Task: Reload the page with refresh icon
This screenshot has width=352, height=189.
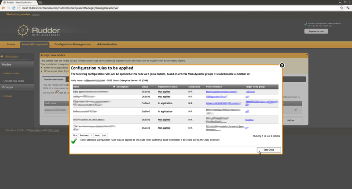Action: coord(14,8)
